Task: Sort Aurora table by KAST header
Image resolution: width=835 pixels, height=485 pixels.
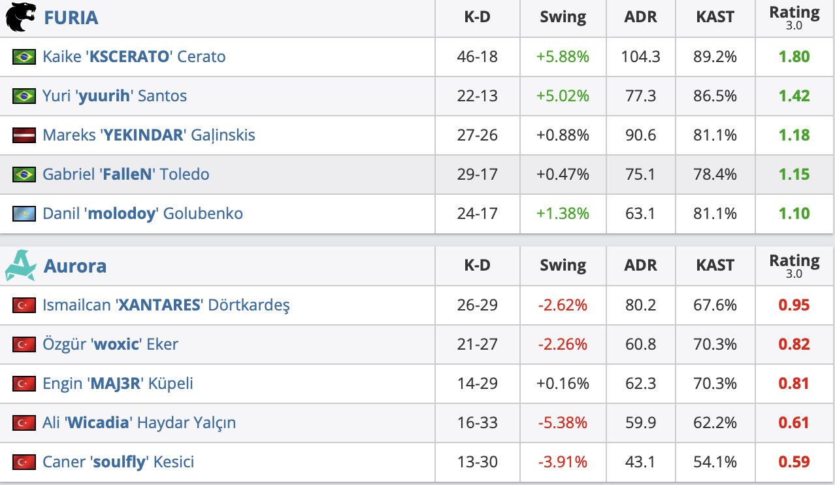Action: (715, 265)
